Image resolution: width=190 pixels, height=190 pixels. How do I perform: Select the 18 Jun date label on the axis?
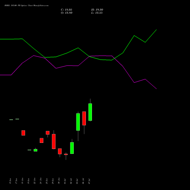coord(22,181)
